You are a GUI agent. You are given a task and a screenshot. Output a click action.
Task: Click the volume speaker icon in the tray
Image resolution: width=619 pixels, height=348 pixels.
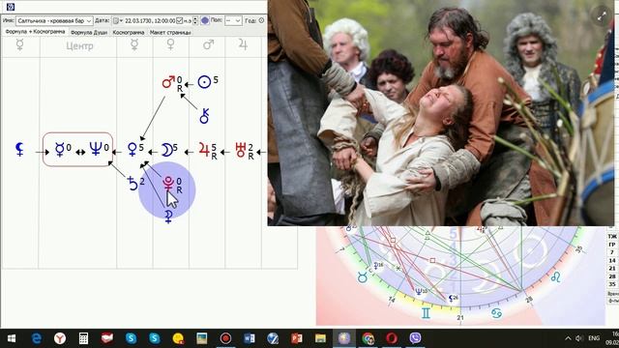(x=579, y=338)
